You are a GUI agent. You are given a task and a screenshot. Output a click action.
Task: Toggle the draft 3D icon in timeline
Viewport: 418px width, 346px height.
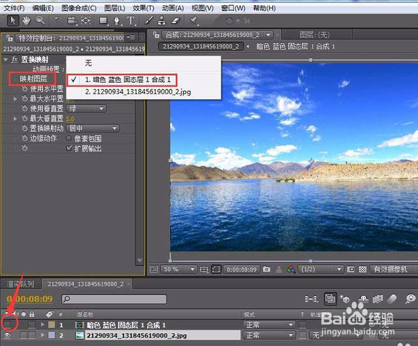point(344,299)
